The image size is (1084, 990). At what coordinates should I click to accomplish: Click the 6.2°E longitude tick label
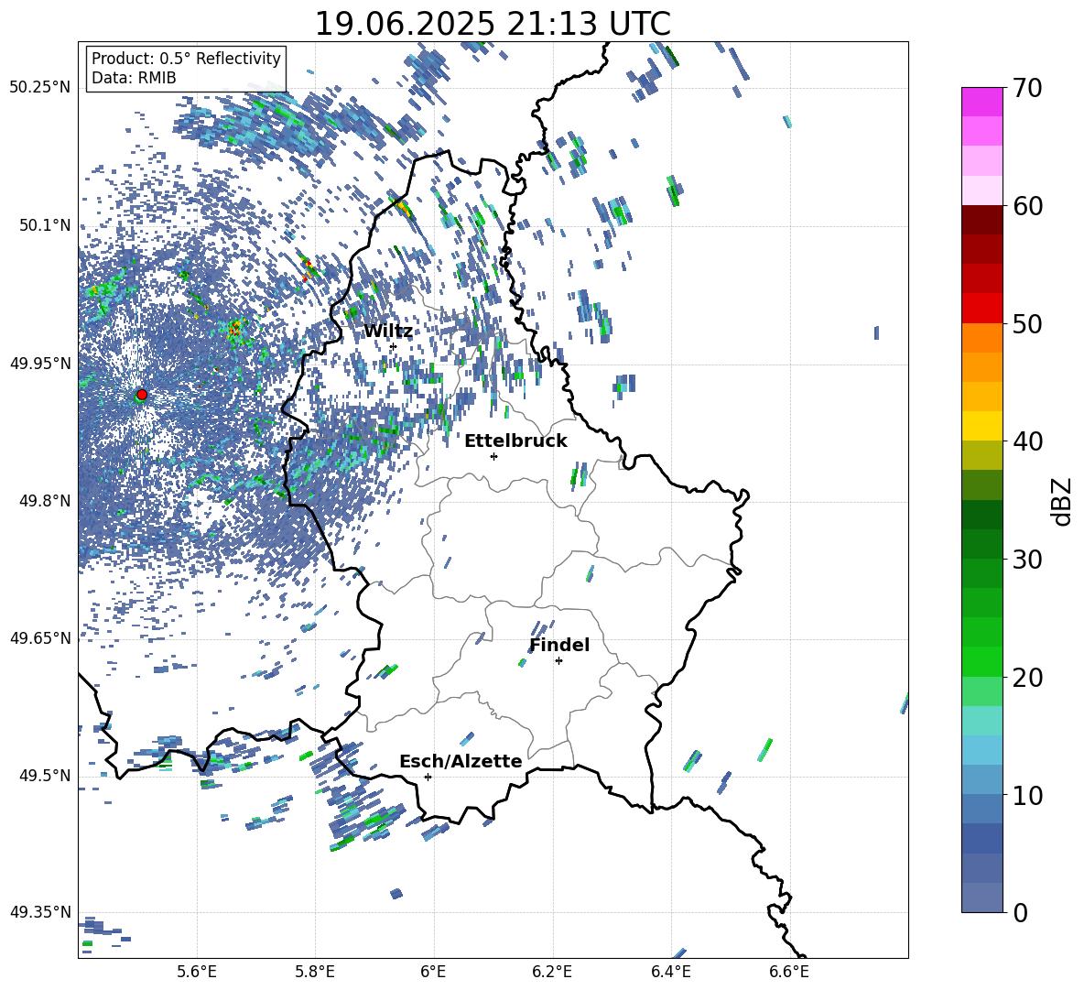coord(552,973)
